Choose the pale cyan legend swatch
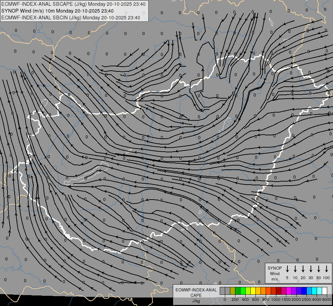 319,291
